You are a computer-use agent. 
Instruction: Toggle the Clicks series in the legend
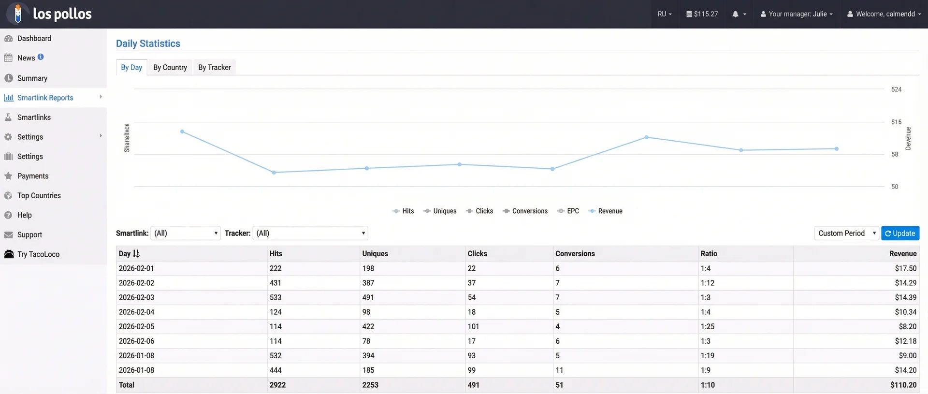click(x=479, y=211)
